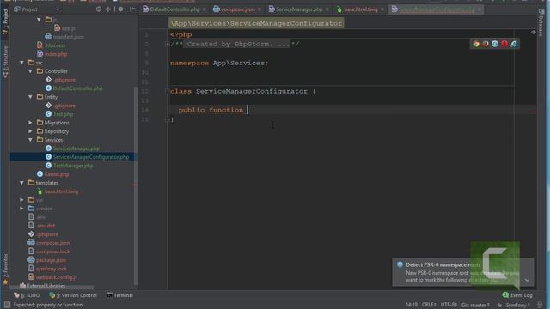The height and width of the screenshot is (309, 550).
Task: Click package.json file icon
Action: click(31, 260)
